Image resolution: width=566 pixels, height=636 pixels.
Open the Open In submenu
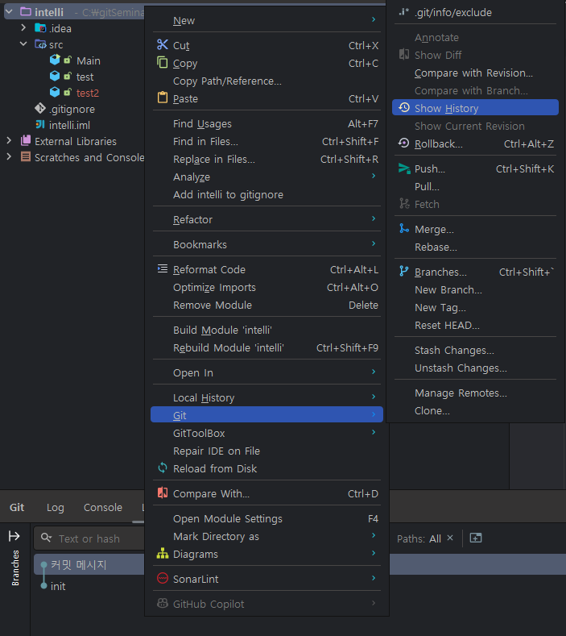(x=266, y=372)
